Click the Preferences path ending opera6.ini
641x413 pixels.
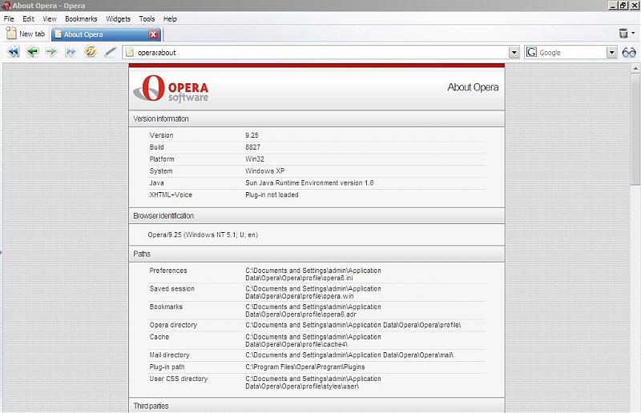coord(313,274)
